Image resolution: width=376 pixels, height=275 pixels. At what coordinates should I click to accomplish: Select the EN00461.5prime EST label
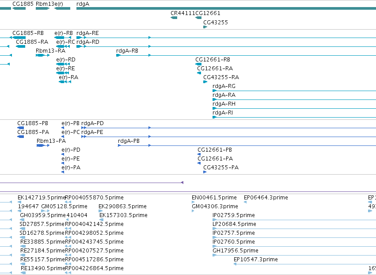click(214, 198)
